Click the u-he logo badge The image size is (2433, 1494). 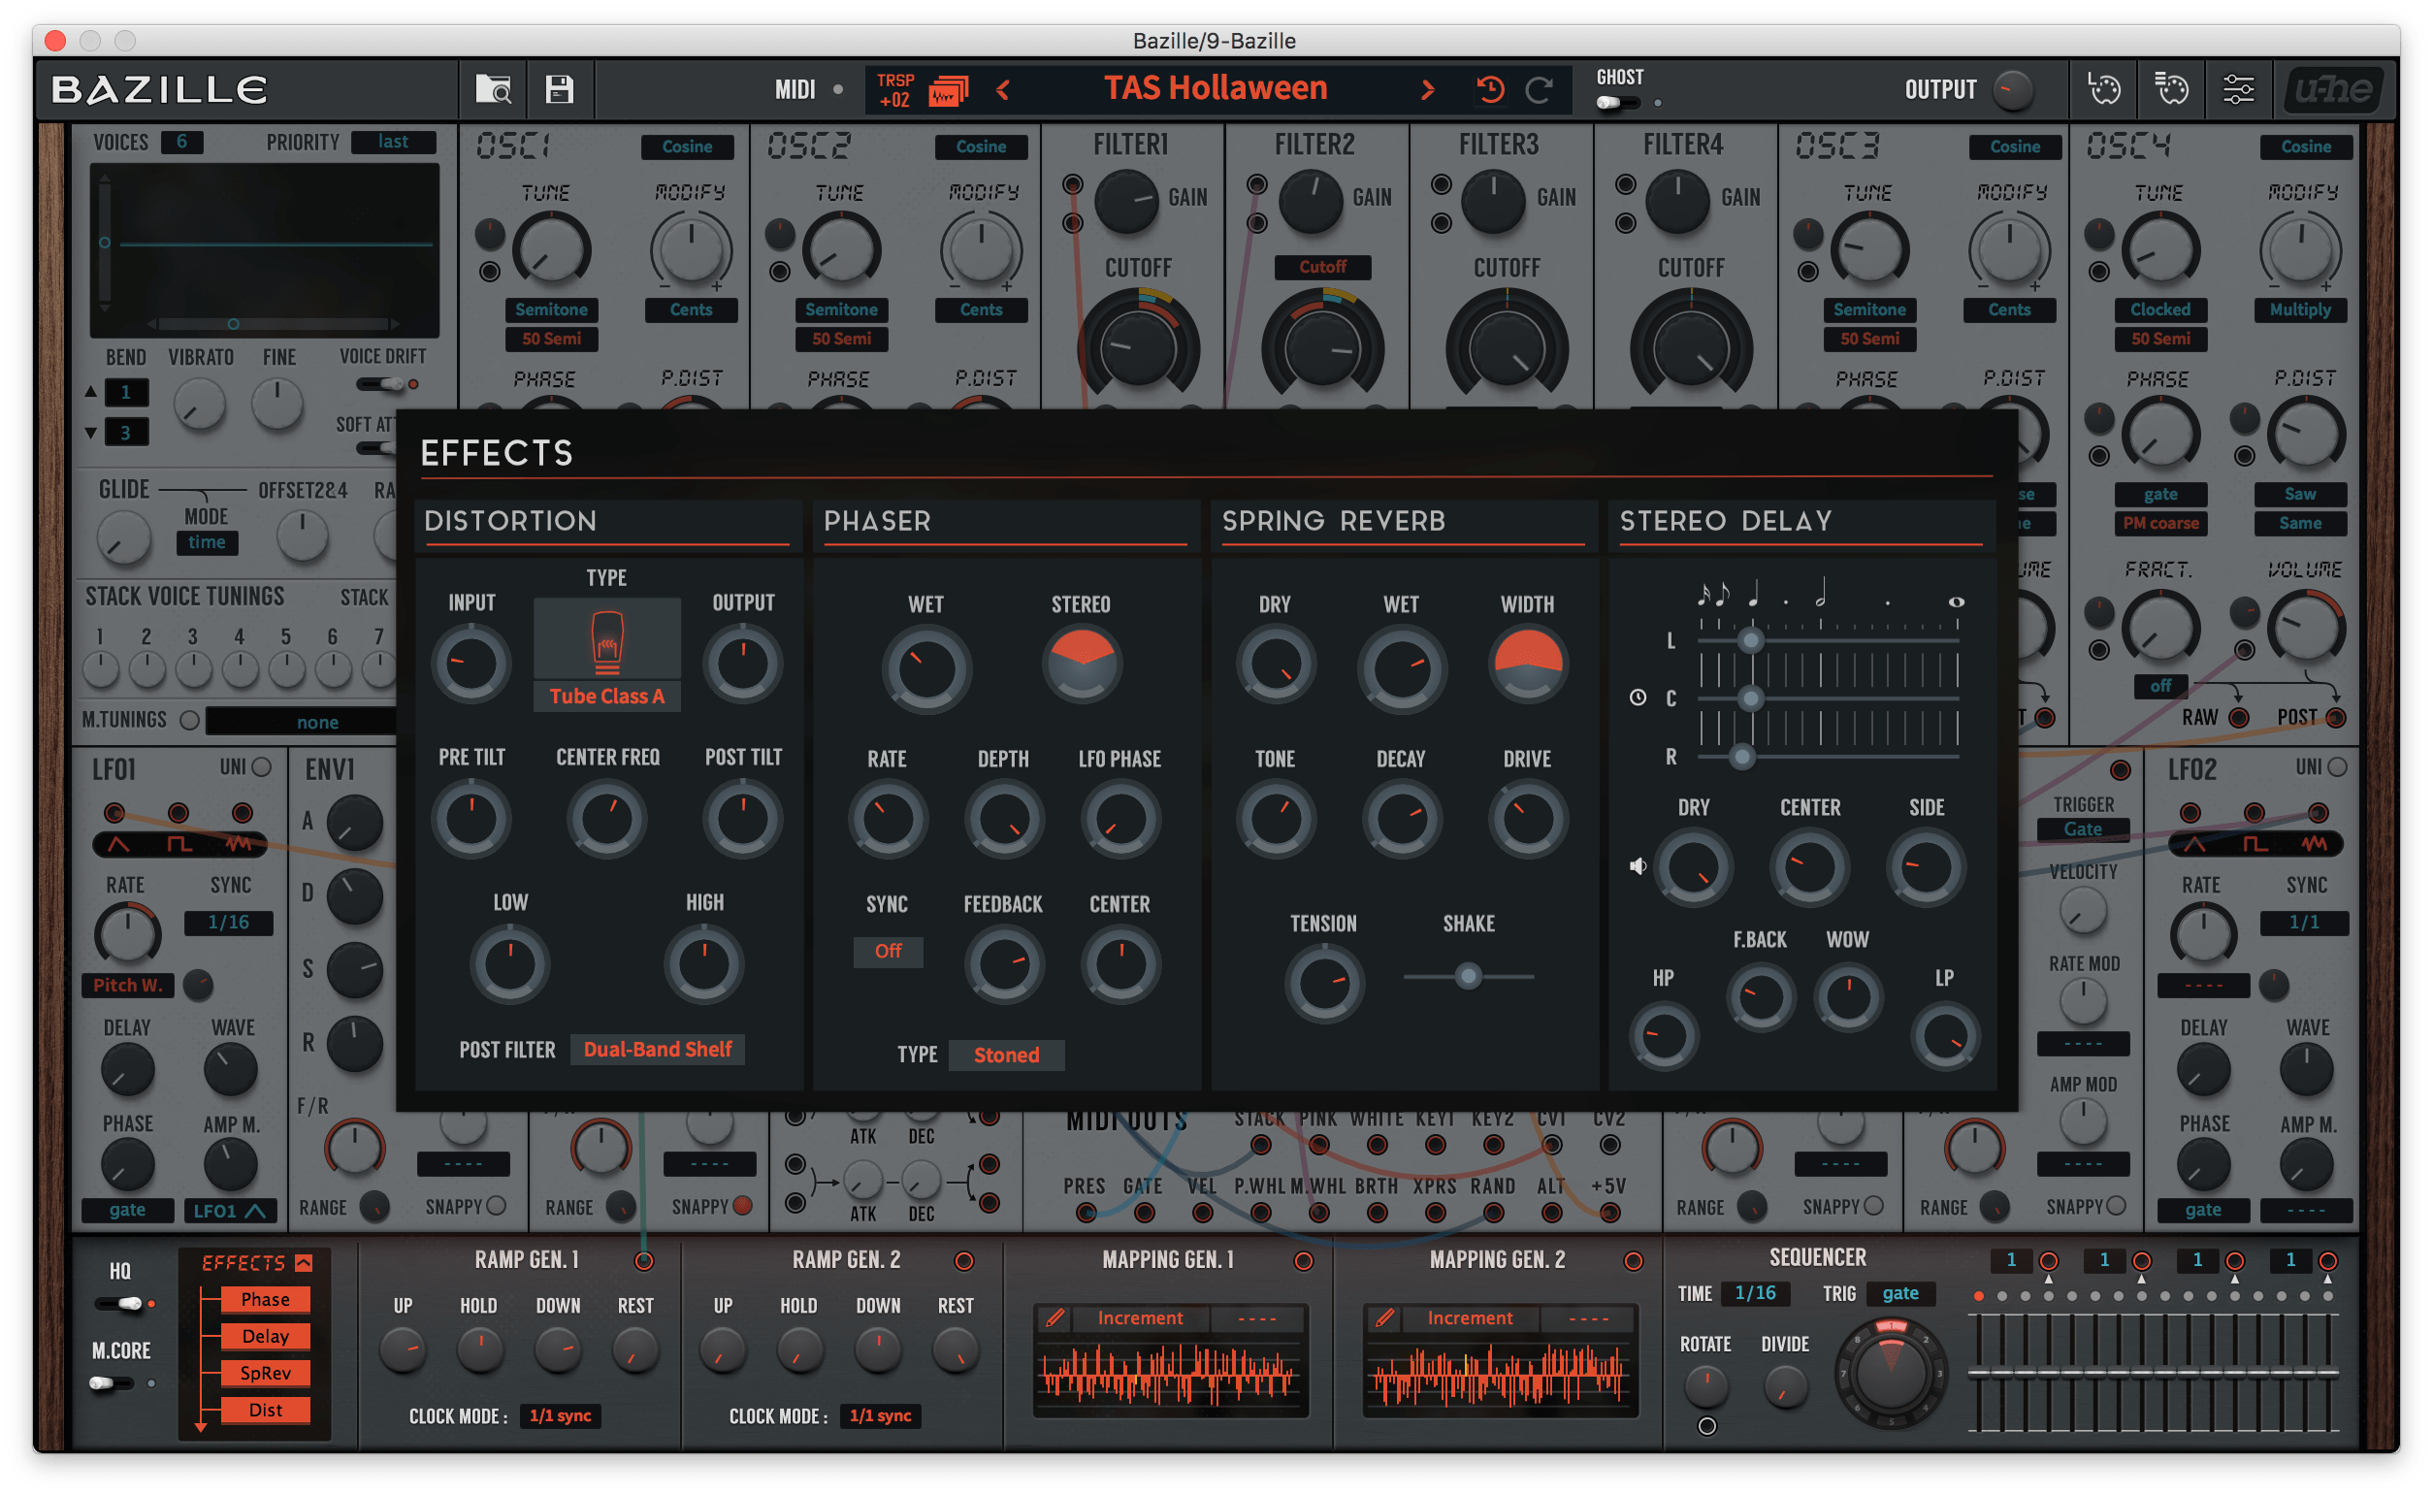(2332, 90)
